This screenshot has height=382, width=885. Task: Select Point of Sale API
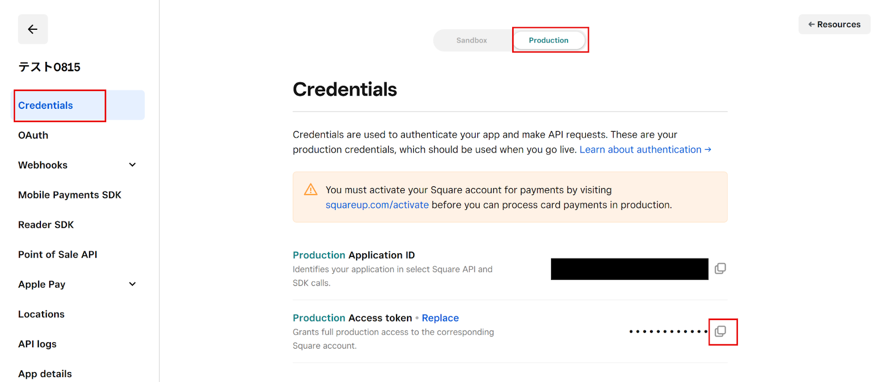coord(58,255)
